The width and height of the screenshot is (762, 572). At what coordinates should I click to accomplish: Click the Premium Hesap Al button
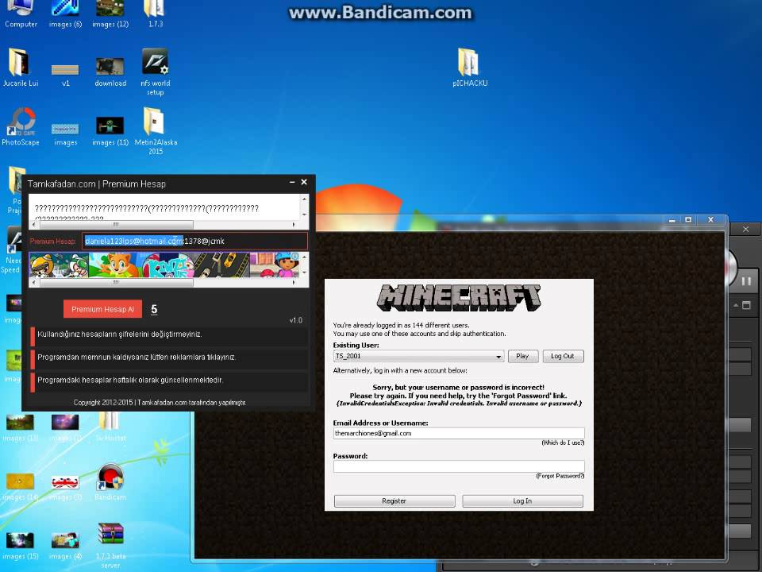tap(102, 309)
